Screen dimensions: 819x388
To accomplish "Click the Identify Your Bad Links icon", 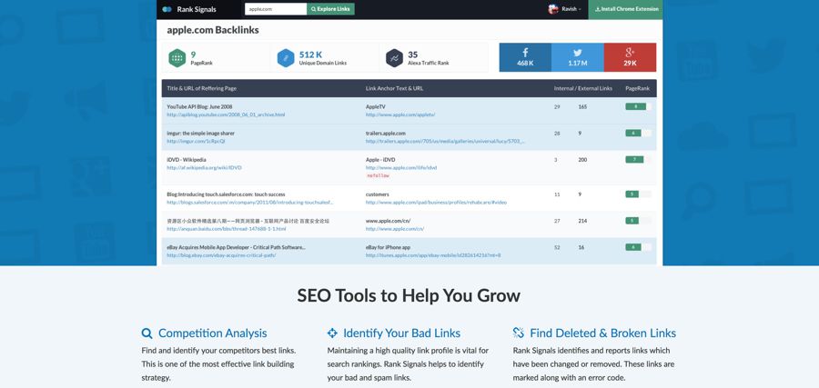I will [x=332, y=333].
